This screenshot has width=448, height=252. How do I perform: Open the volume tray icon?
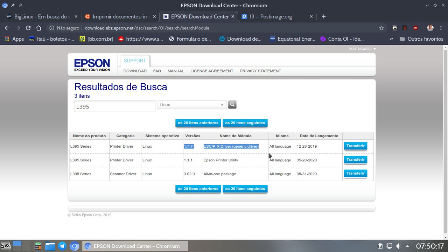coord(398,246)
